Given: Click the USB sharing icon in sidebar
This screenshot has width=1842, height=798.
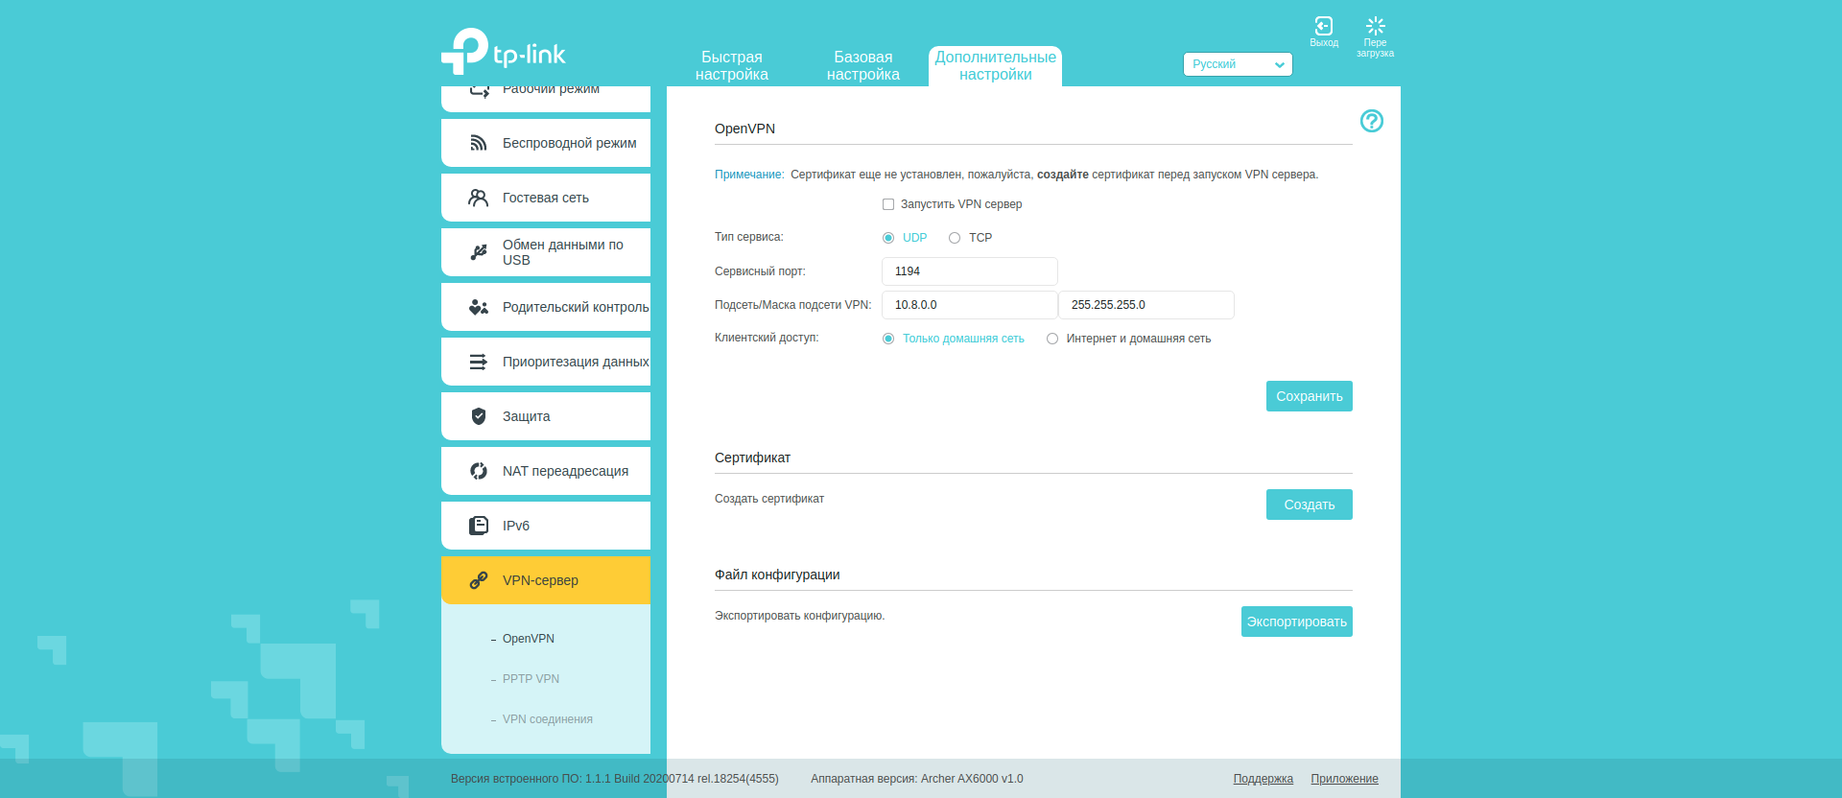Looking at the screenshot, I should coord(478,252).
